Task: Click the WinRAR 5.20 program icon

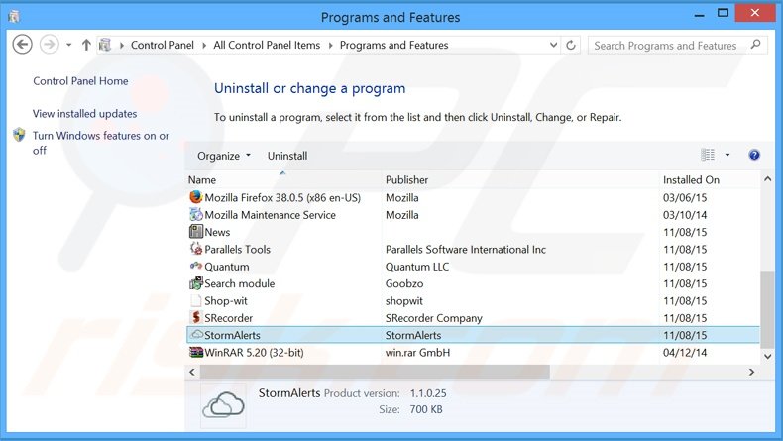Action: [195, 353]
